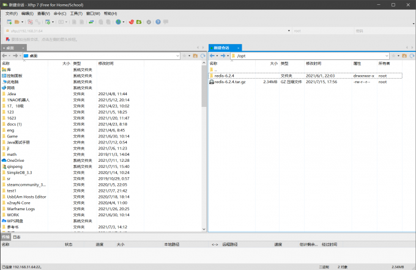Screen dimensions: 416x270
Task: Open the remote back-arrow history dropdown
Action: 217,56
